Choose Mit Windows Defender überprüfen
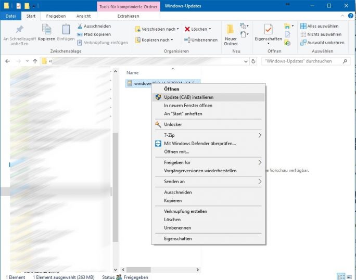The image size is (356, 280). 208,144
